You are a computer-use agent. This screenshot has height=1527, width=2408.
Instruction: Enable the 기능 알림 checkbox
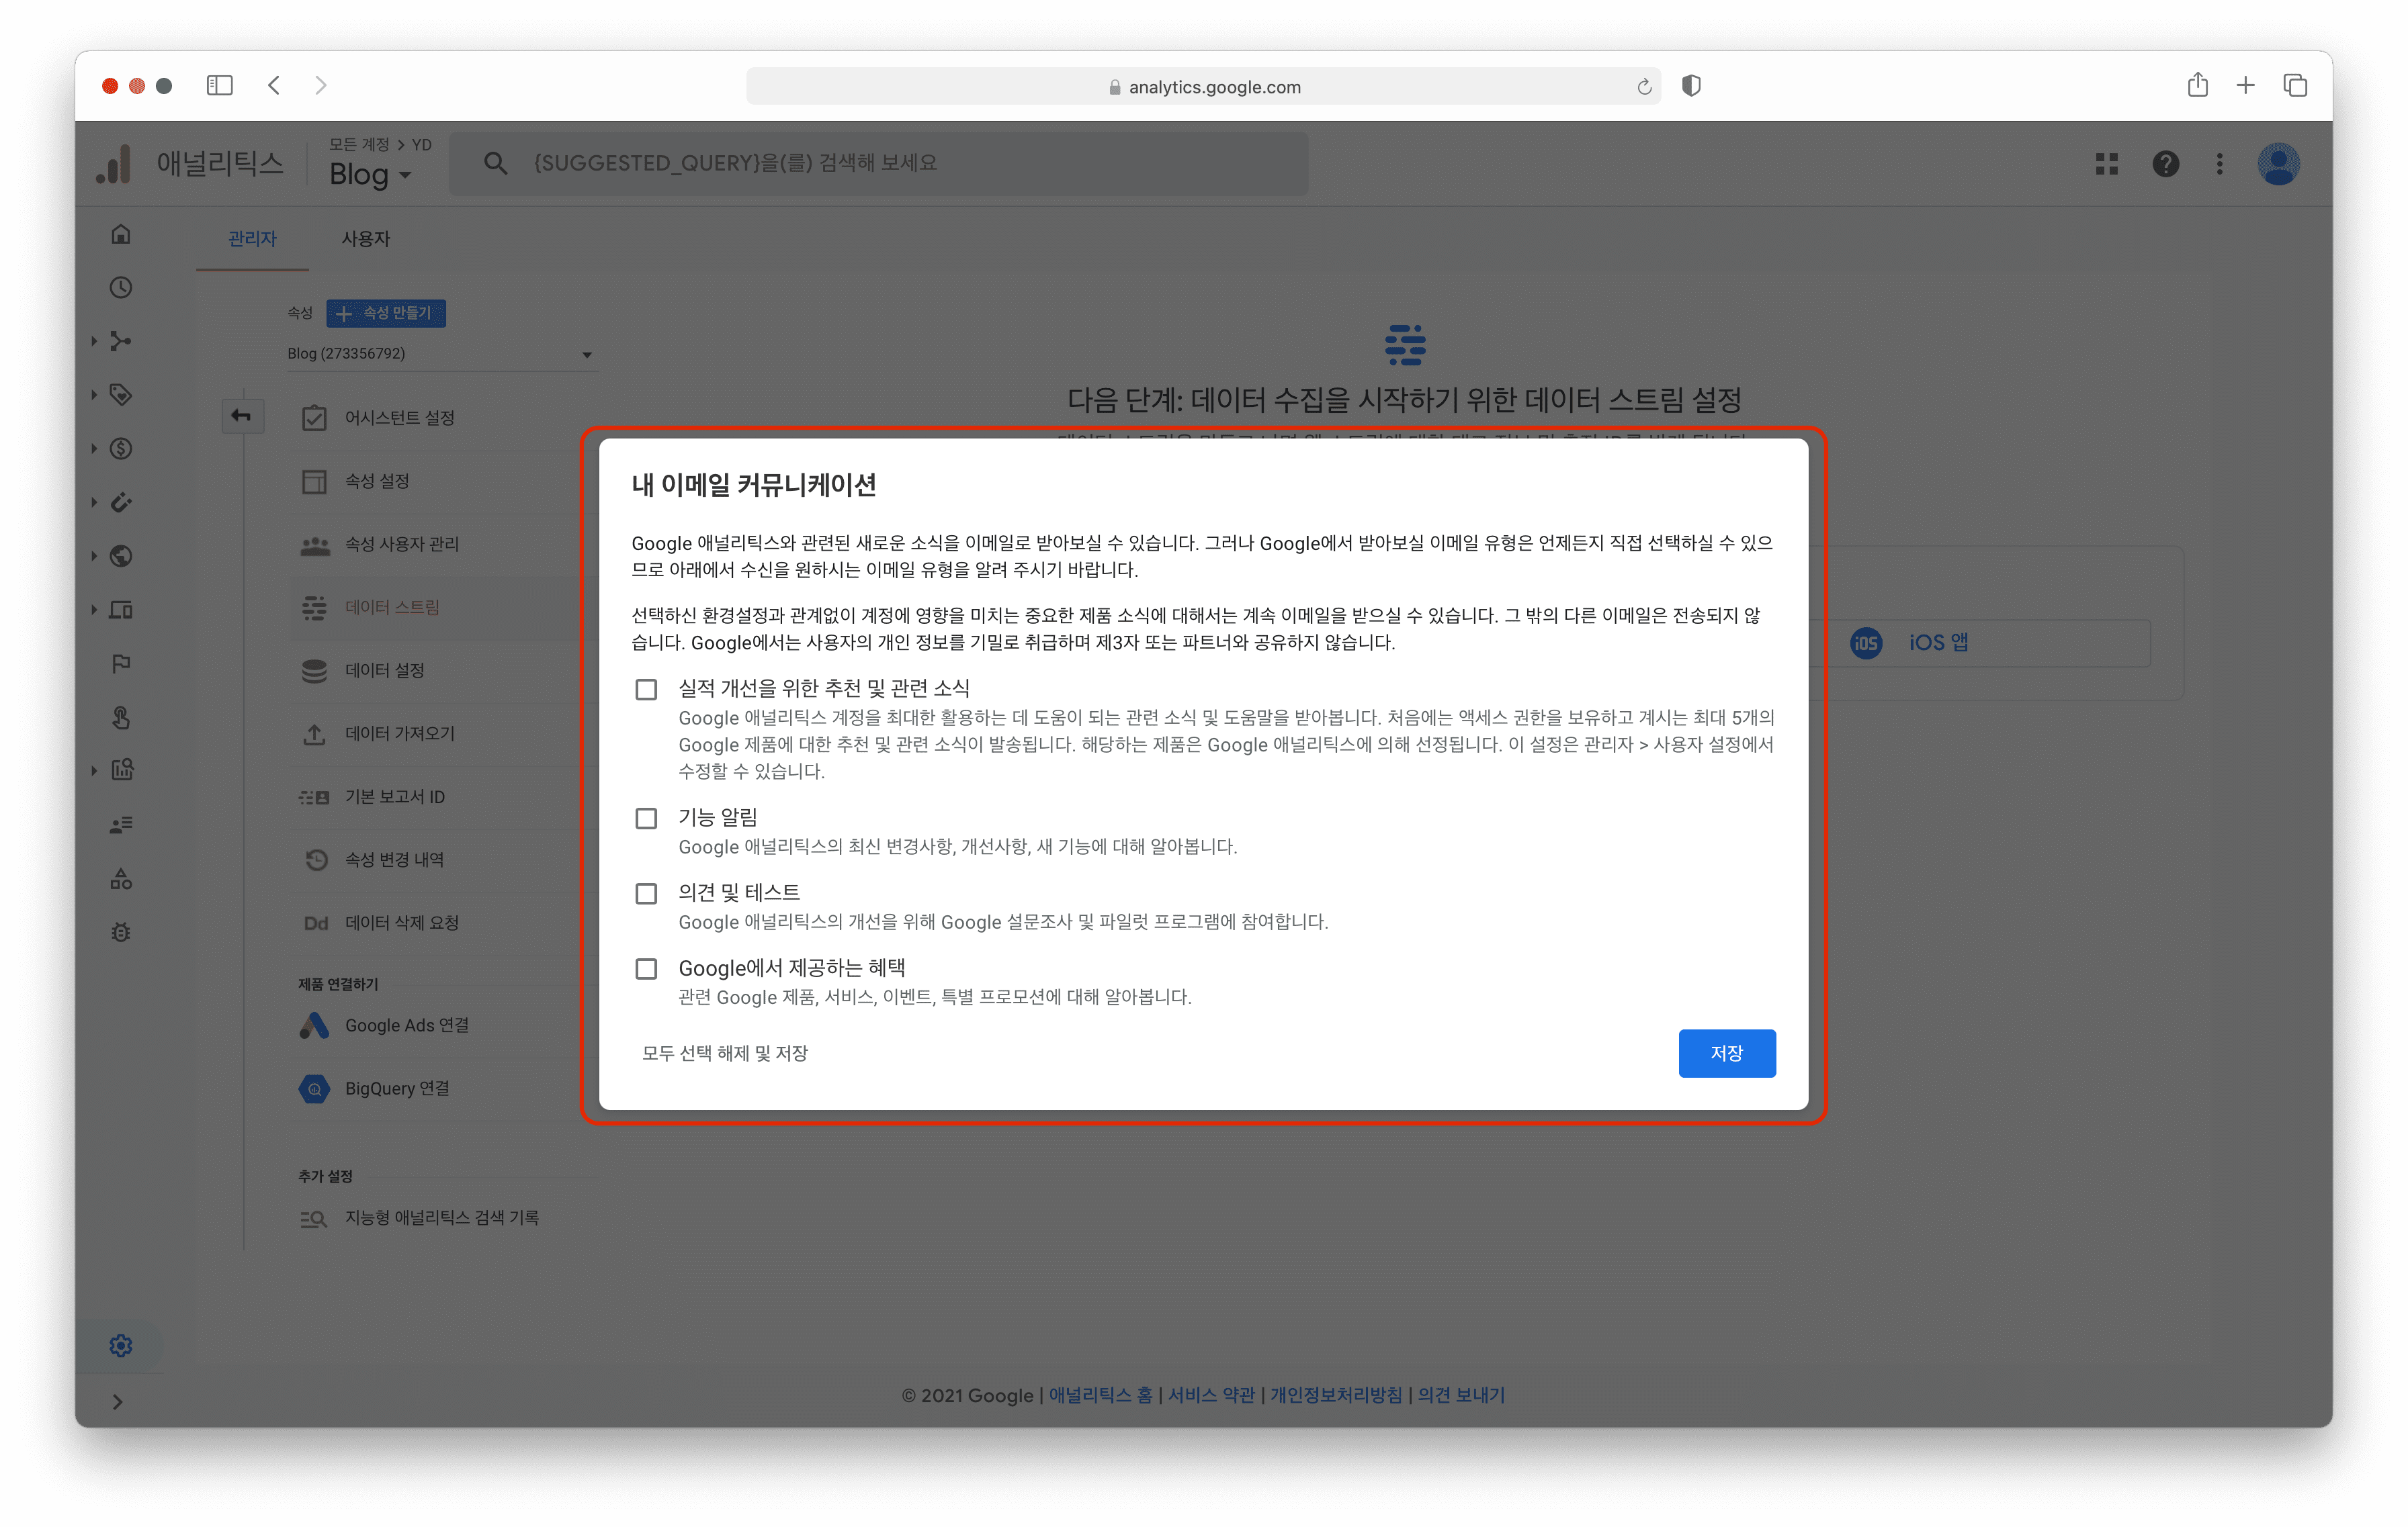tap(647, 819)
